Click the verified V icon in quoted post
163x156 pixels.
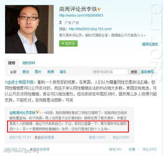tap(37, 113)
